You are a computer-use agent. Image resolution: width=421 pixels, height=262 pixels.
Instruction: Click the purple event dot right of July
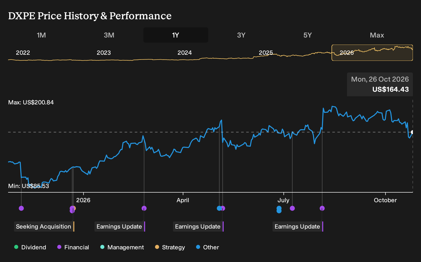click(292, 208)
